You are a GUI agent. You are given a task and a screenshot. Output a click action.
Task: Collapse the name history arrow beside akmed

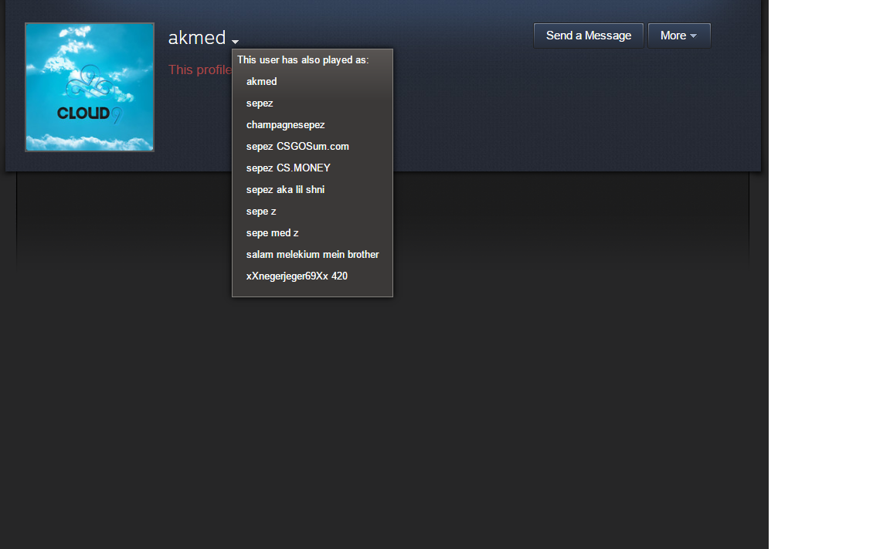(x=235, y=42)
